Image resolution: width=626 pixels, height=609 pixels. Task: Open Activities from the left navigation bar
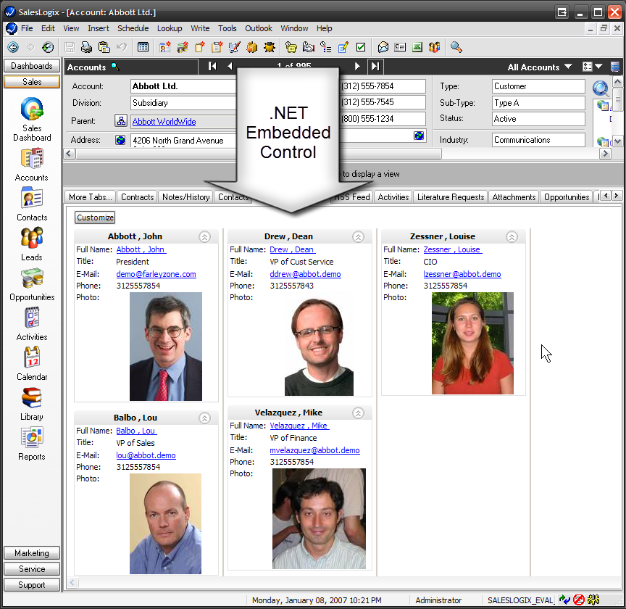pos(32,324)
